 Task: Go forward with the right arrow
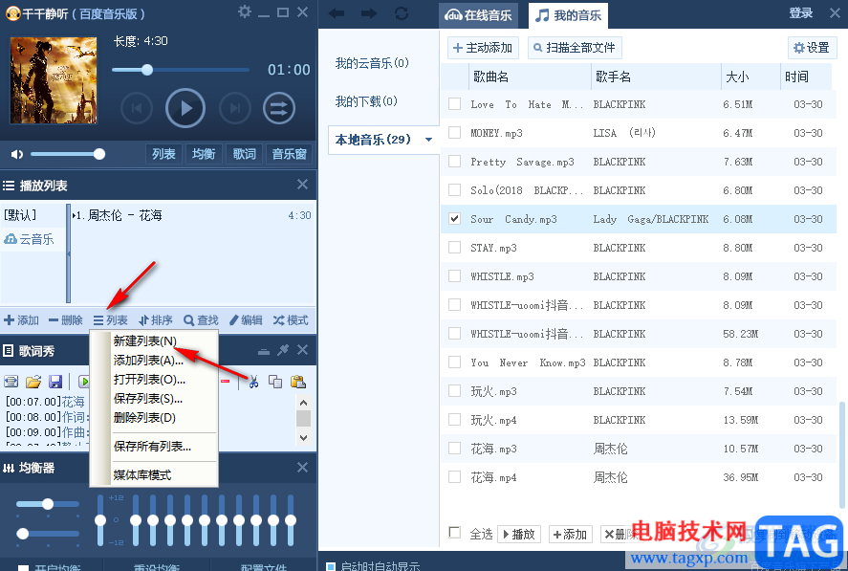[x=369, y=13]
